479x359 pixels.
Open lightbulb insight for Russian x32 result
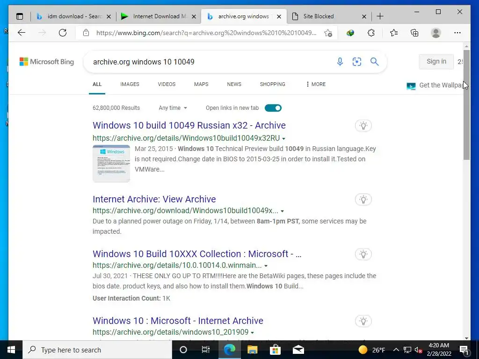tap(363, 125)
